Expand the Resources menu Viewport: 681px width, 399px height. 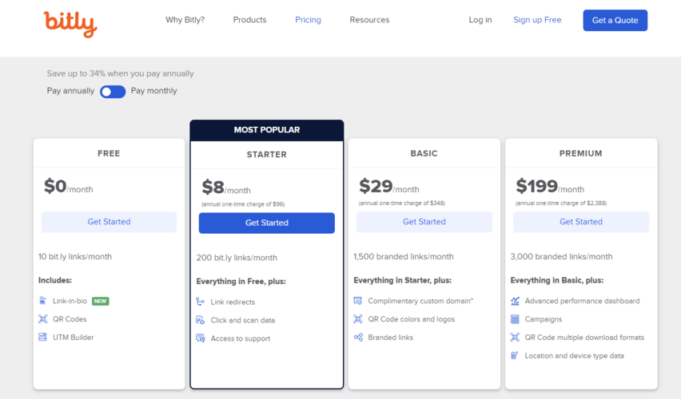point(369,20)
